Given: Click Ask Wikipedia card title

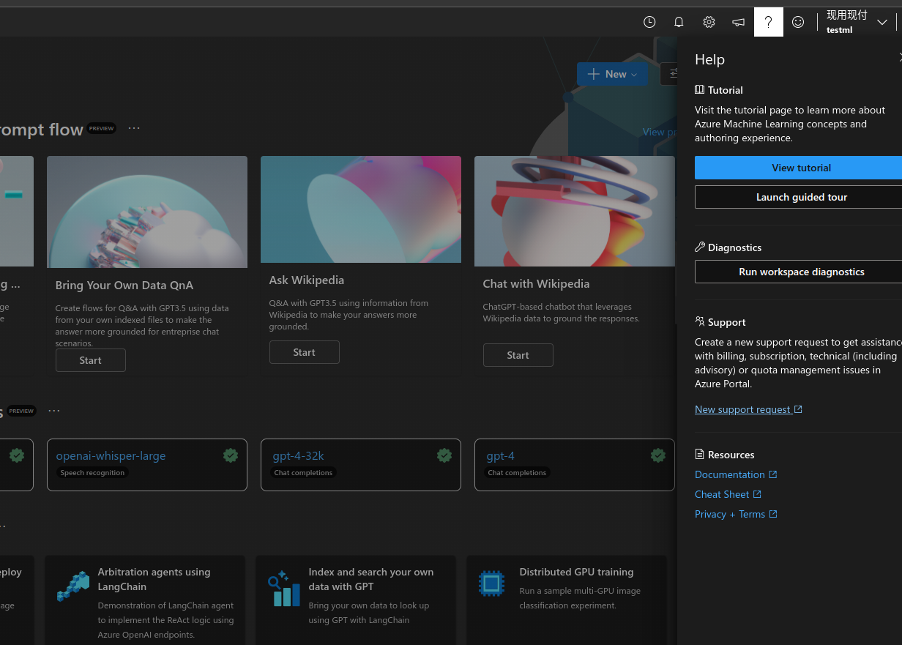Looking at the screenshot, I should click(307, 280).
